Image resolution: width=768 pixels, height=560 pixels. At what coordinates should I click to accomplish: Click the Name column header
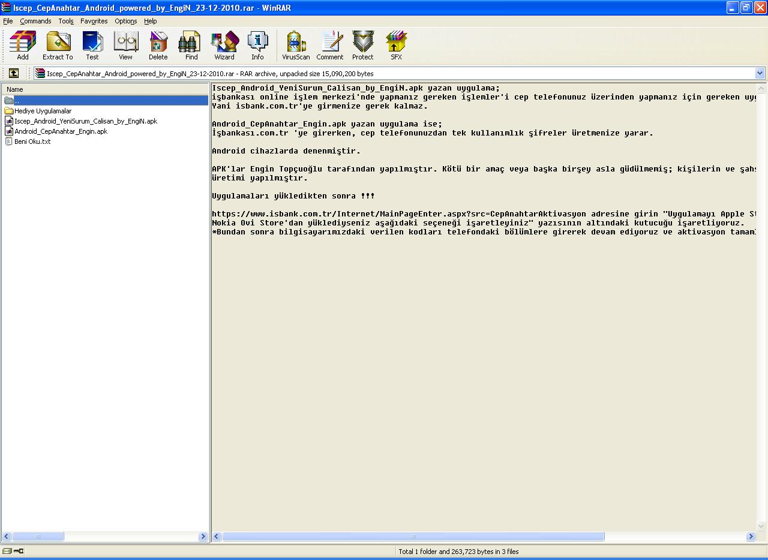tap(105, 89)
